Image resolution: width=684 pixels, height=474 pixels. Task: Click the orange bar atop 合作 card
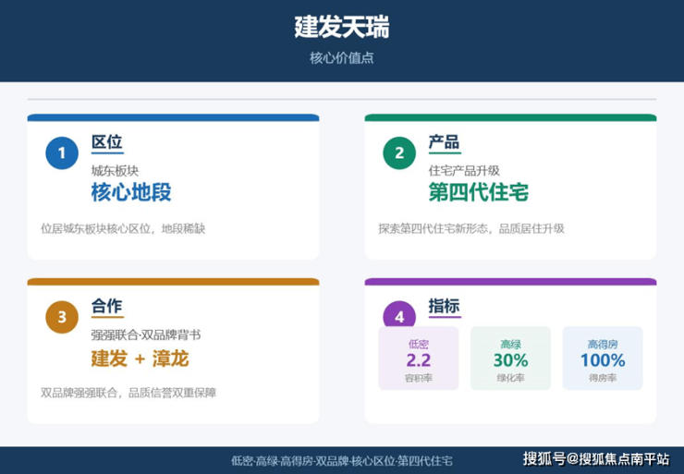173,282
